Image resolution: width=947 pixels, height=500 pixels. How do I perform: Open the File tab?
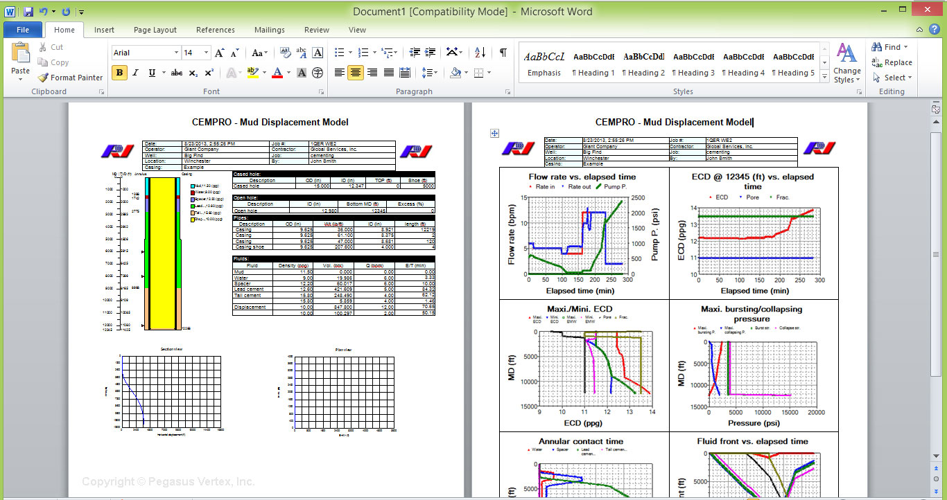pos(23,30)
